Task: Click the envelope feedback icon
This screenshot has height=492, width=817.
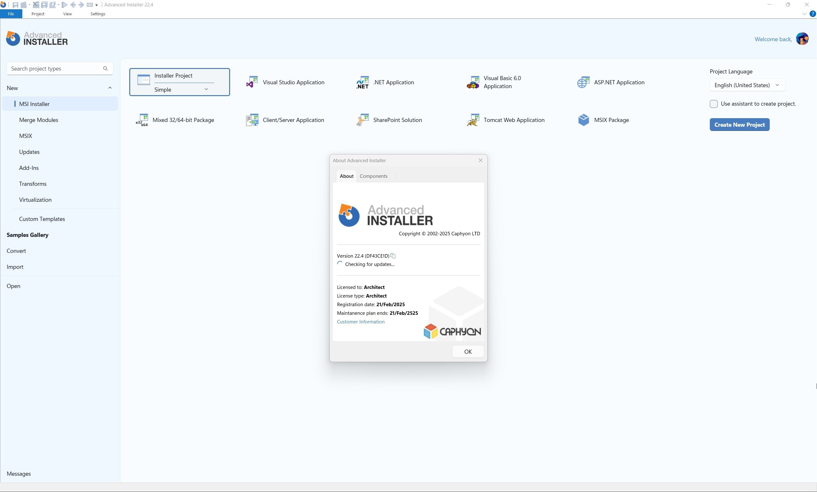Action: [x=90, y=5]
